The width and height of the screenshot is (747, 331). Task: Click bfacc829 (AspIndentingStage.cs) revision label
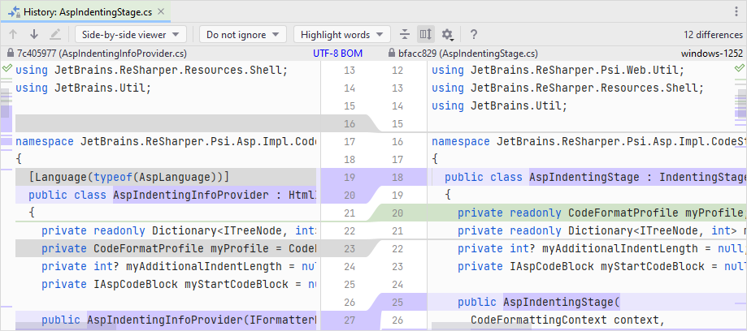point(468,54)
